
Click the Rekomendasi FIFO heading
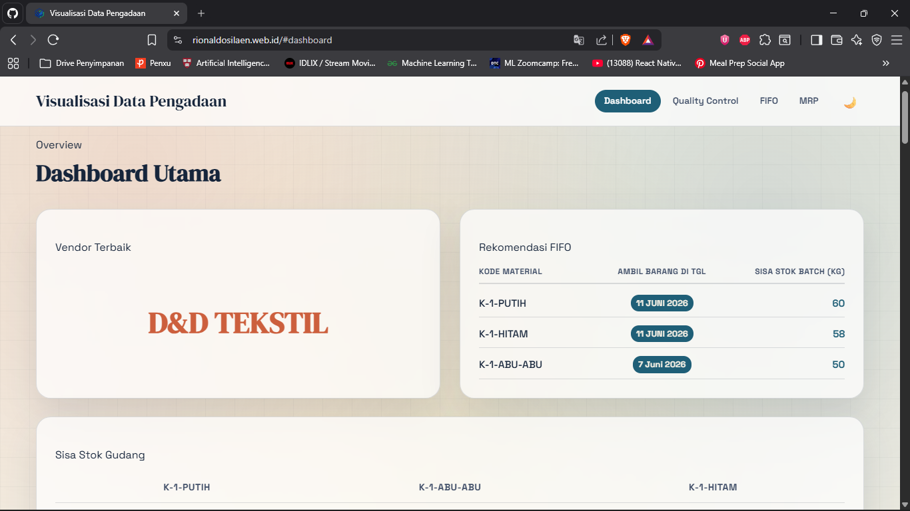pos(525,248)
